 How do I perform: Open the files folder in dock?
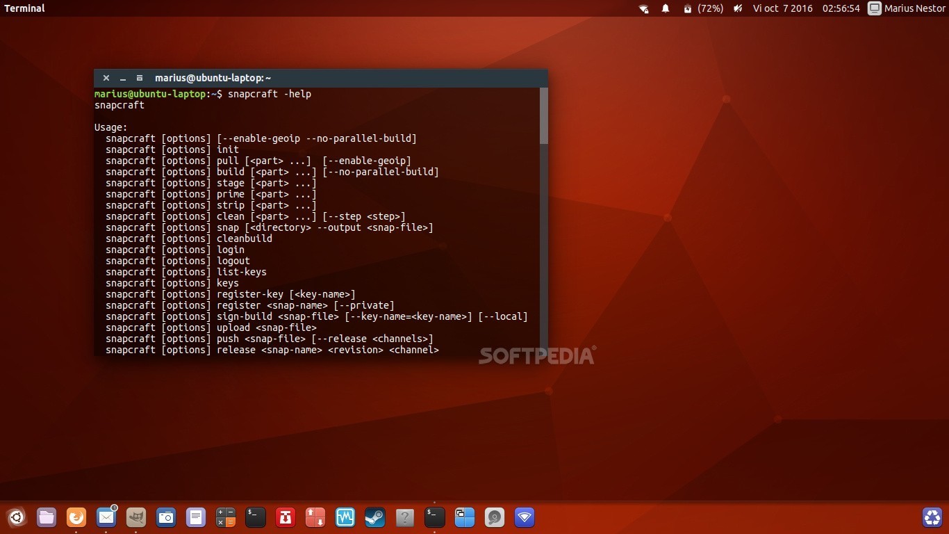click(x=47, y=517)
